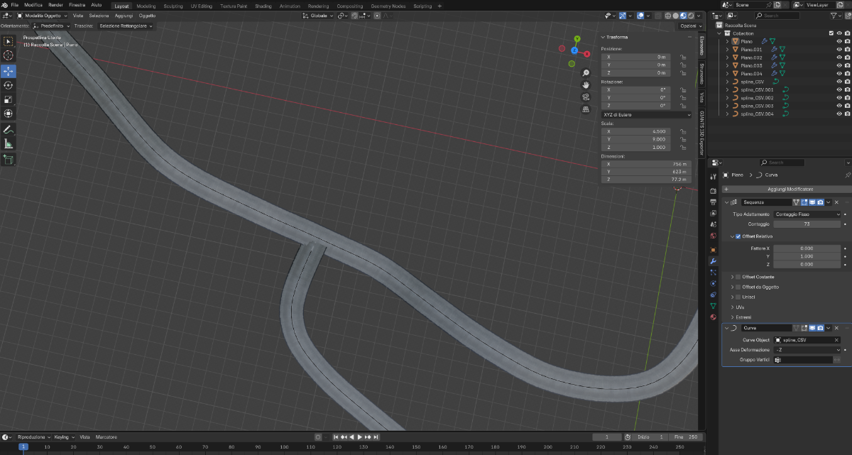
Task: Remove the Sequenza modifier with its X
Action: (x=836, y=202)
